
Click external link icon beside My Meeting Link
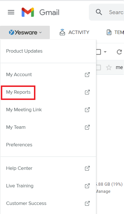87,110
